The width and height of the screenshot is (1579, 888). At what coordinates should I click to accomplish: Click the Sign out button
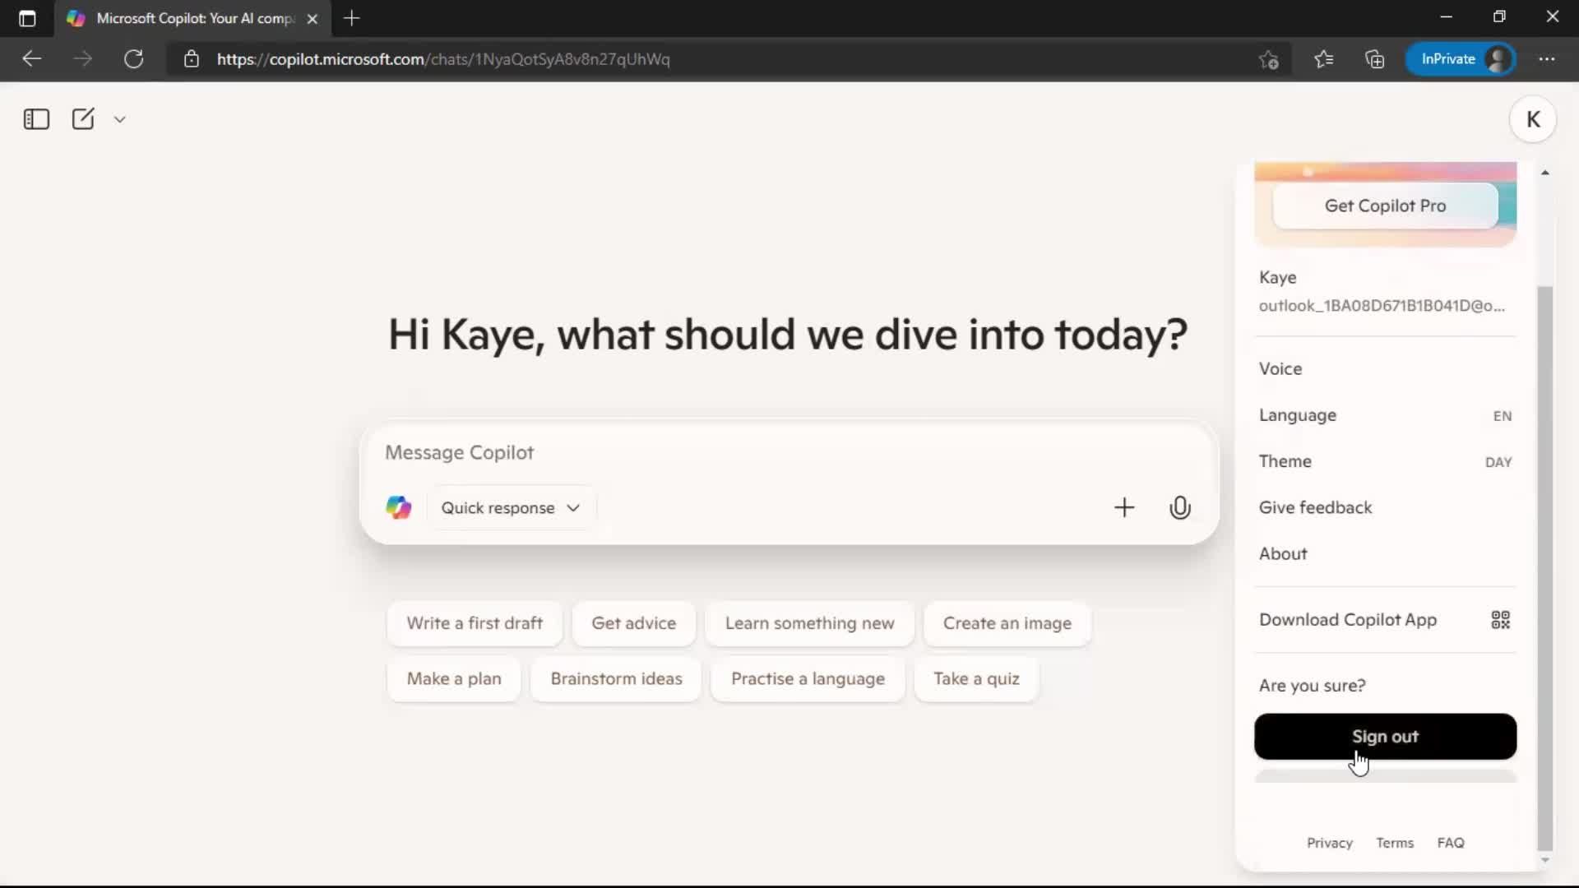pos(1386,737)
